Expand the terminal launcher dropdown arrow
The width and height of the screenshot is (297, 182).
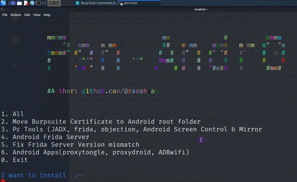pyautogui.click(x=43, y=3)
